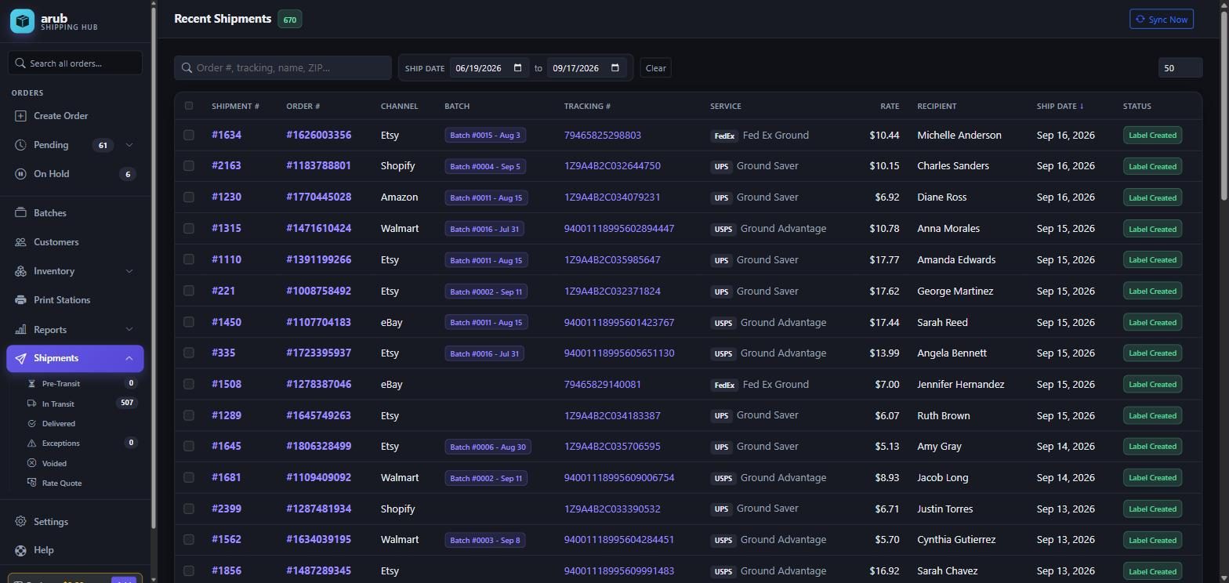Collapse the Shipments menu chevron

(x=129, y=358)
